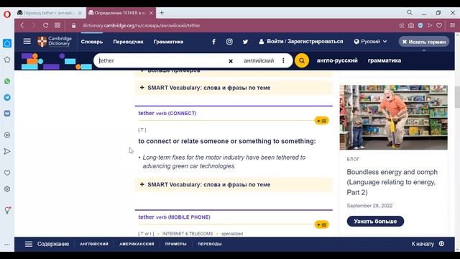Reload the page
Image resolution: width=460 pixels, height=259 pixels.
click(x=45, y=26)
